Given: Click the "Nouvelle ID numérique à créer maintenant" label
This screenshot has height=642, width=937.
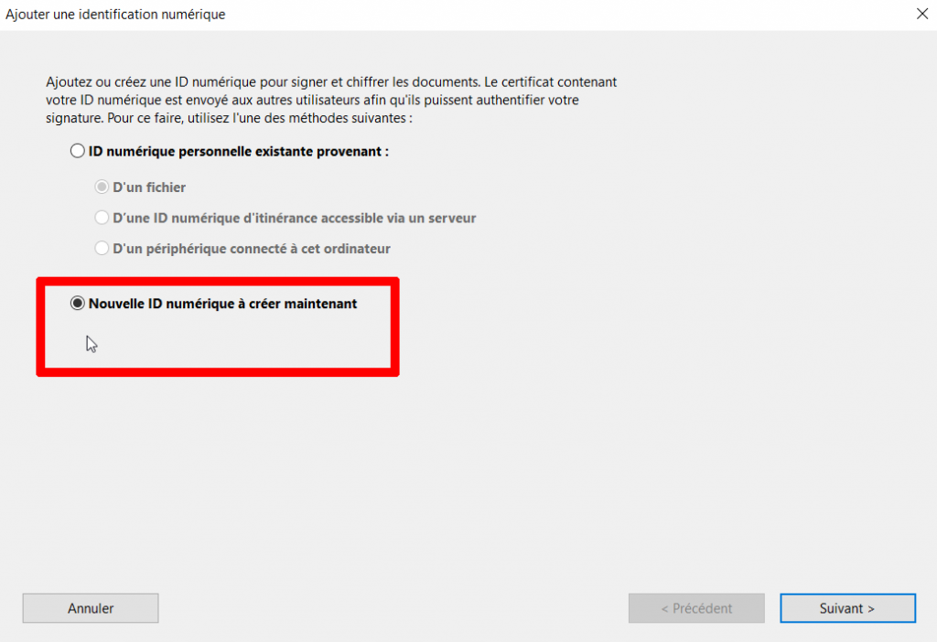Looking at the screenshot, I should coord(222,304).
